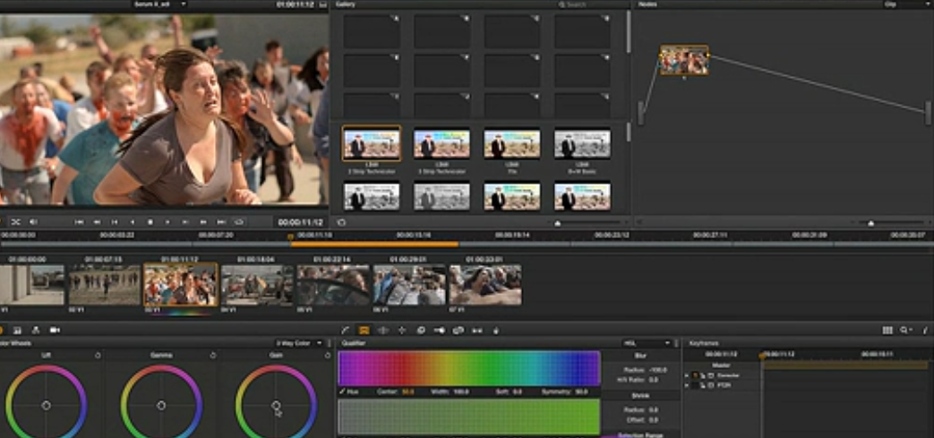Click the Lift color wheel center point
The height and width of the screenshot is (438, 934).
(x=47, y=405)
